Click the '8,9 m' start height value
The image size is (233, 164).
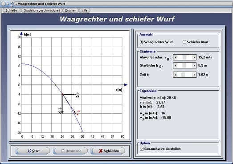click(202, 65)
